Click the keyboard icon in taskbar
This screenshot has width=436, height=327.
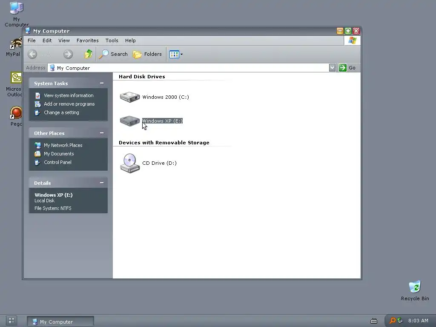coord(374,321)
